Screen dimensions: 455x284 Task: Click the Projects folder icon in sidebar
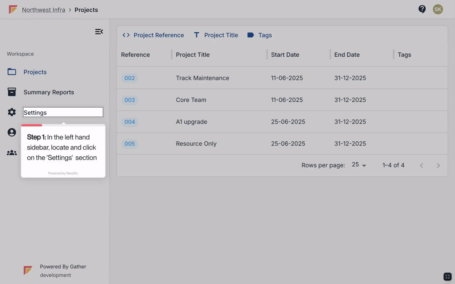[12, 72]
